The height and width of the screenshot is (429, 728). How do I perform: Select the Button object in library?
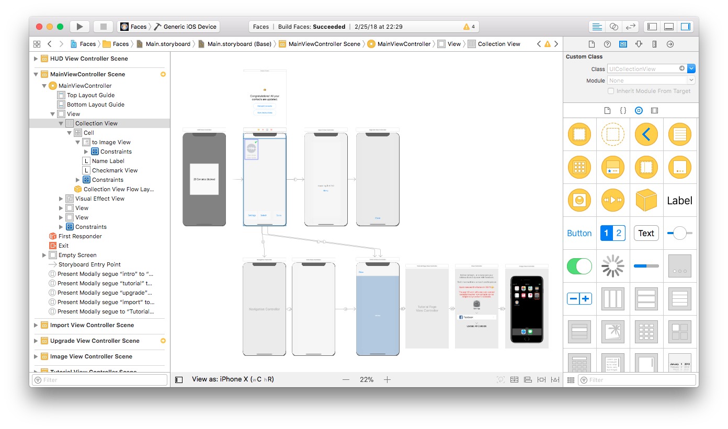(x=579, y=233)
